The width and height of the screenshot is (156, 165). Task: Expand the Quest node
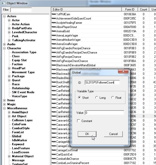coord(9,80)
